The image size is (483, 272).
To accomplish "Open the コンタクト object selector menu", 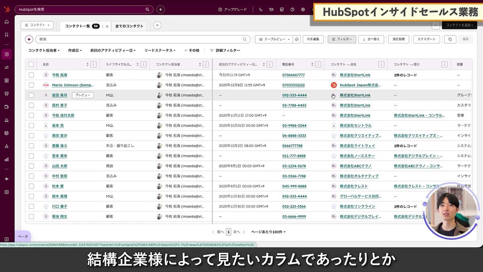I will 37,25.
